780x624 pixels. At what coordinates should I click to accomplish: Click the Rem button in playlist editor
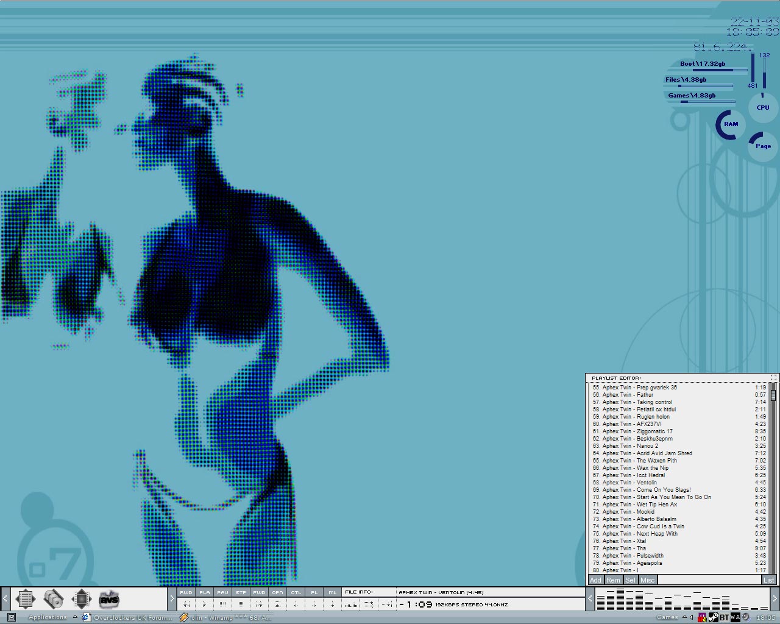(x=613, y=580)
